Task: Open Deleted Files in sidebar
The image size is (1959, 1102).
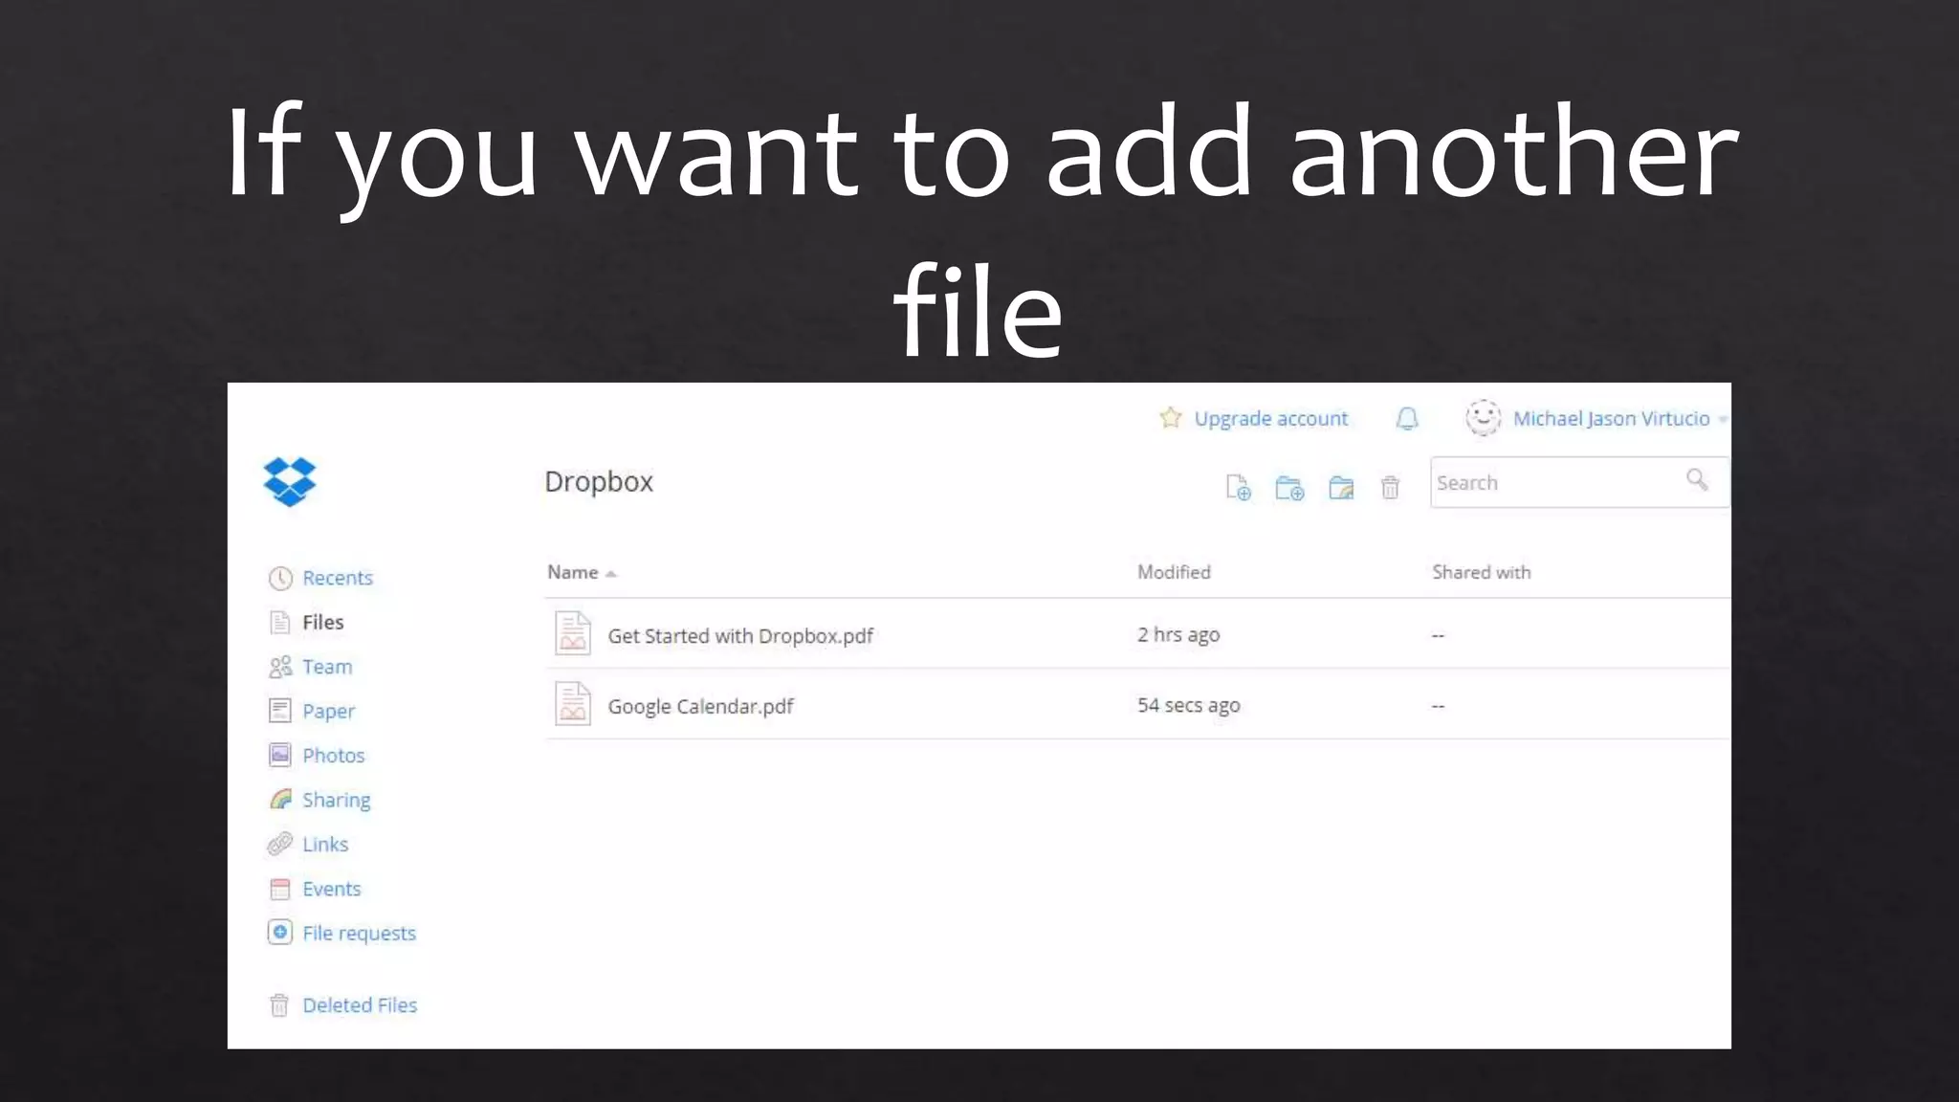Action: point(360,1005)
